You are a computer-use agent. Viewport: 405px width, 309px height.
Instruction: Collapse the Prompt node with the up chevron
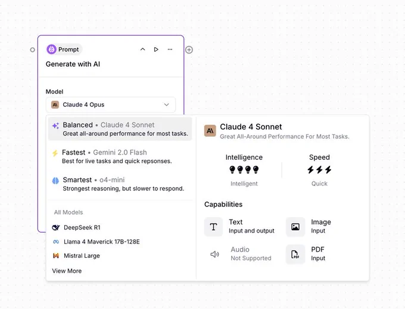coord(142,49)
